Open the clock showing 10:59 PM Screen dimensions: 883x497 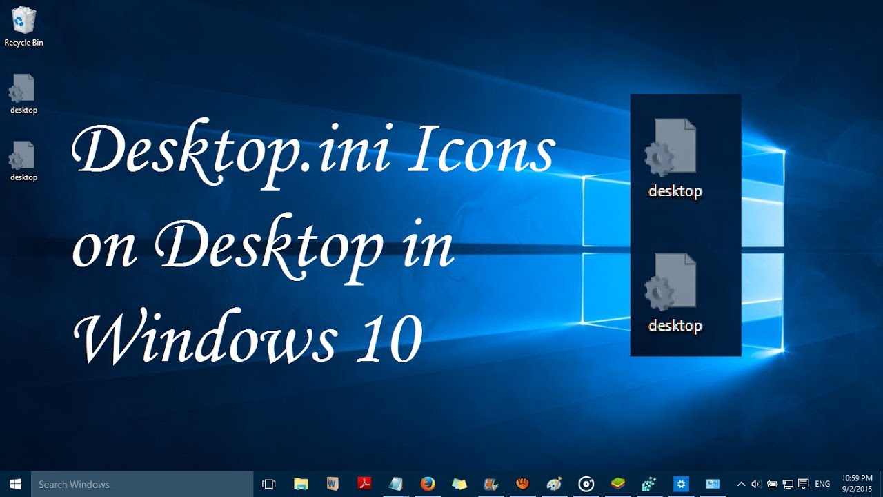[856, 484]
